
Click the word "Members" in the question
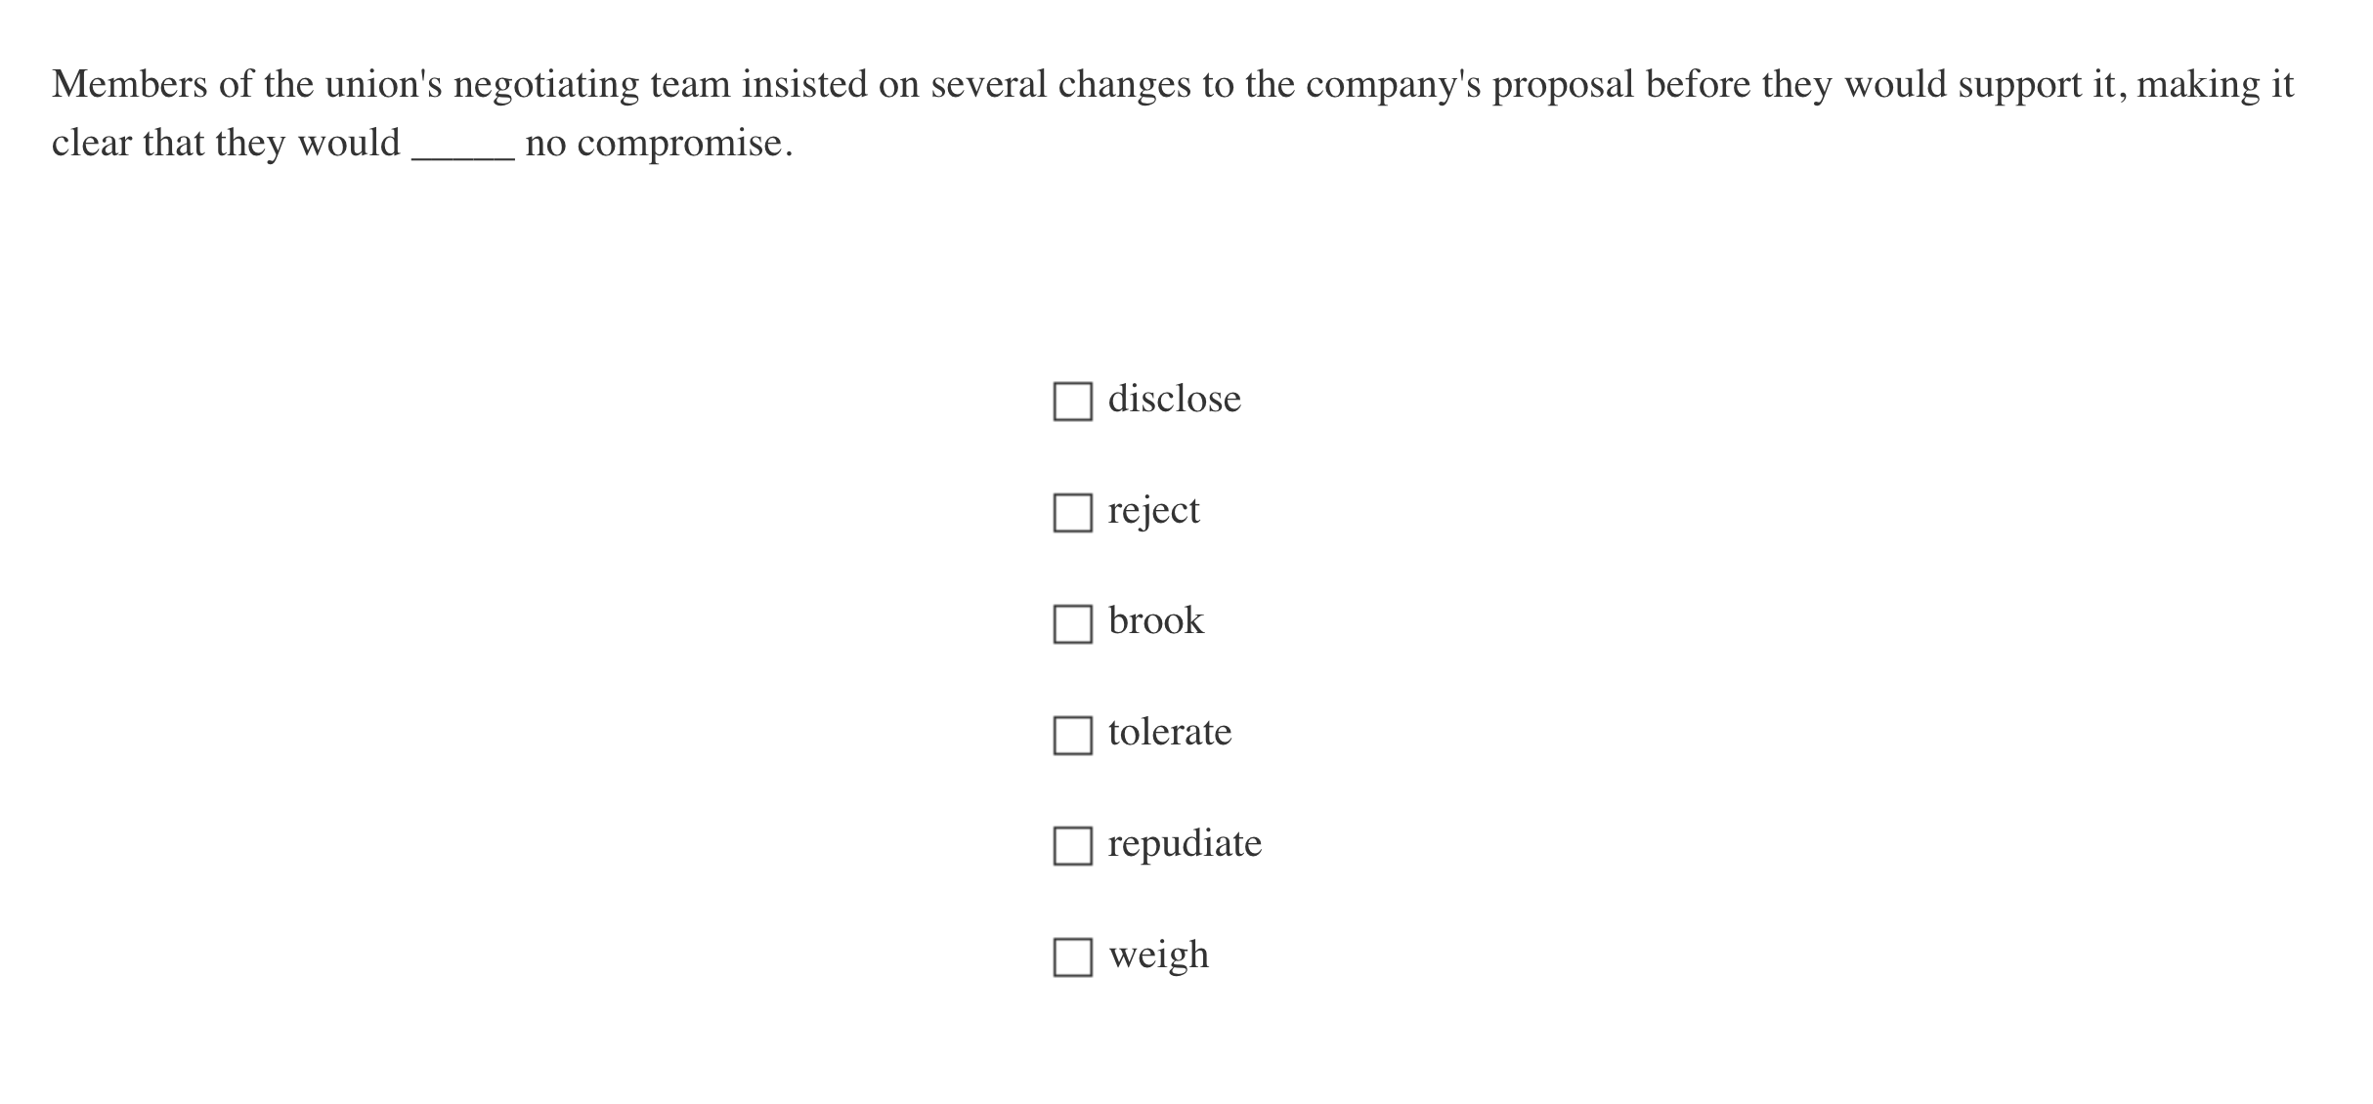[x=129, y=85]
